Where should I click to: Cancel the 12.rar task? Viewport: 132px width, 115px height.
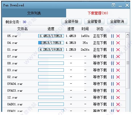(118, 98)
